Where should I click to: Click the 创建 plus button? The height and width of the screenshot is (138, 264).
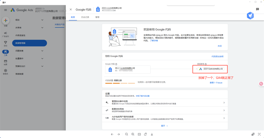click(x=6, y=21)
